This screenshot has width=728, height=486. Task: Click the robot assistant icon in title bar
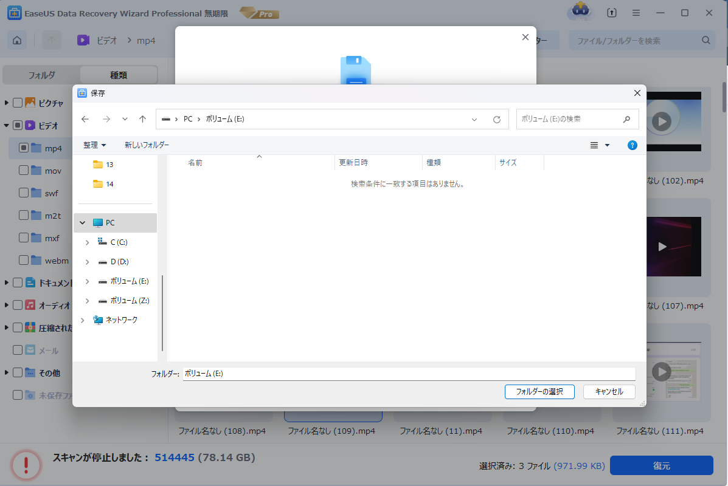click(580, 13)
